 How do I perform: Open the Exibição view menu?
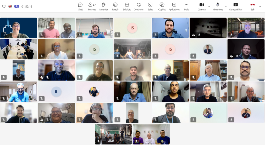[127, 7]
